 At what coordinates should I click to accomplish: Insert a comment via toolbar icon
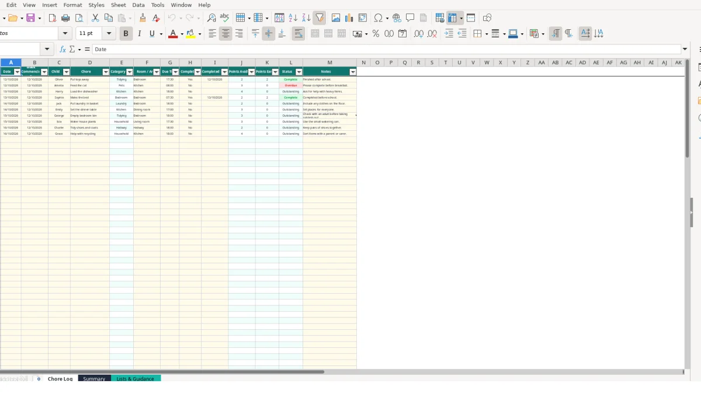click(x=410, y=18)
